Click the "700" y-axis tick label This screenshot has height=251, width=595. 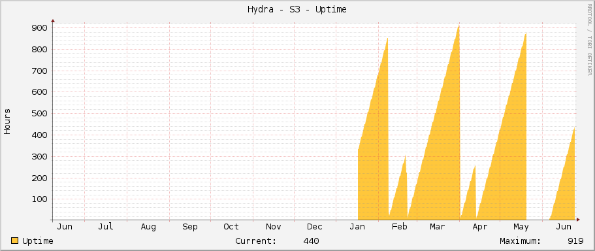click(x=39, y=71)
